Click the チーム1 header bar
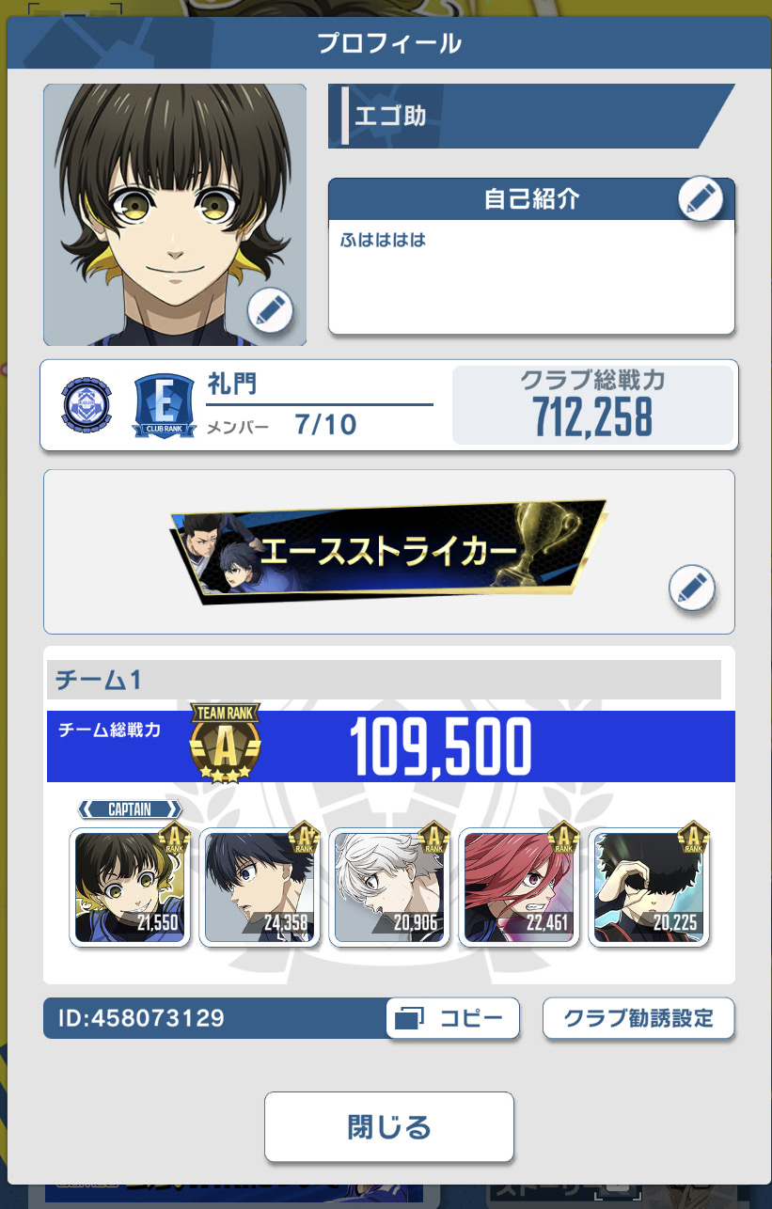Viewport: 772px width, 1209px height. pyautogui.click(x=384, y=680)
